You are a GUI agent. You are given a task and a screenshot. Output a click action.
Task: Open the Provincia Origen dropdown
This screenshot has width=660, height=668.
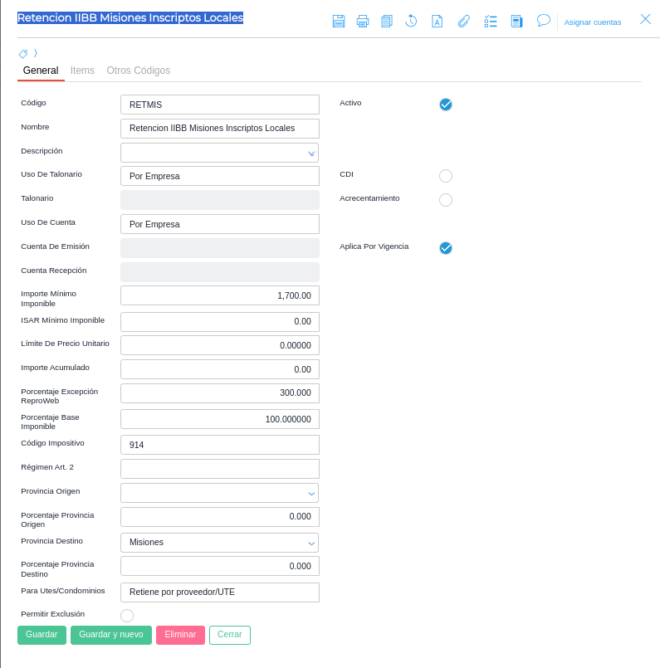(311, 494)
